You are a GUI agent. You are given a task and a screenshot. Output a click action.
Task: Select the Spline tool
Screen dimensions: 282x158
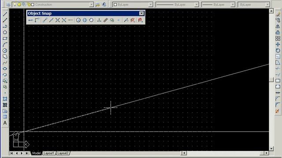[x=5, y=63]
